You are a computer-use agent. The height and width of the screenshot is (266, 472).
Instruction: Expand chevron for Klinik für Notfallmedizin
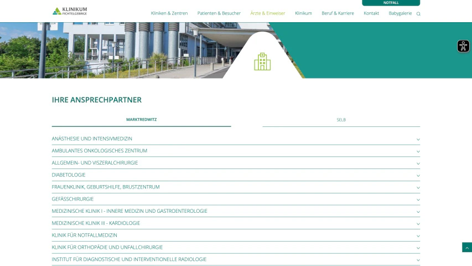point(418,236)
